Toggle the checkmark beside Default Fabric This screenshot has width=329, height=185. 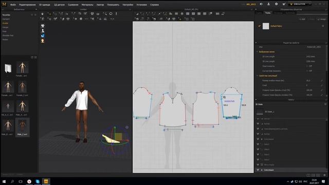click(x=259, y=26)
